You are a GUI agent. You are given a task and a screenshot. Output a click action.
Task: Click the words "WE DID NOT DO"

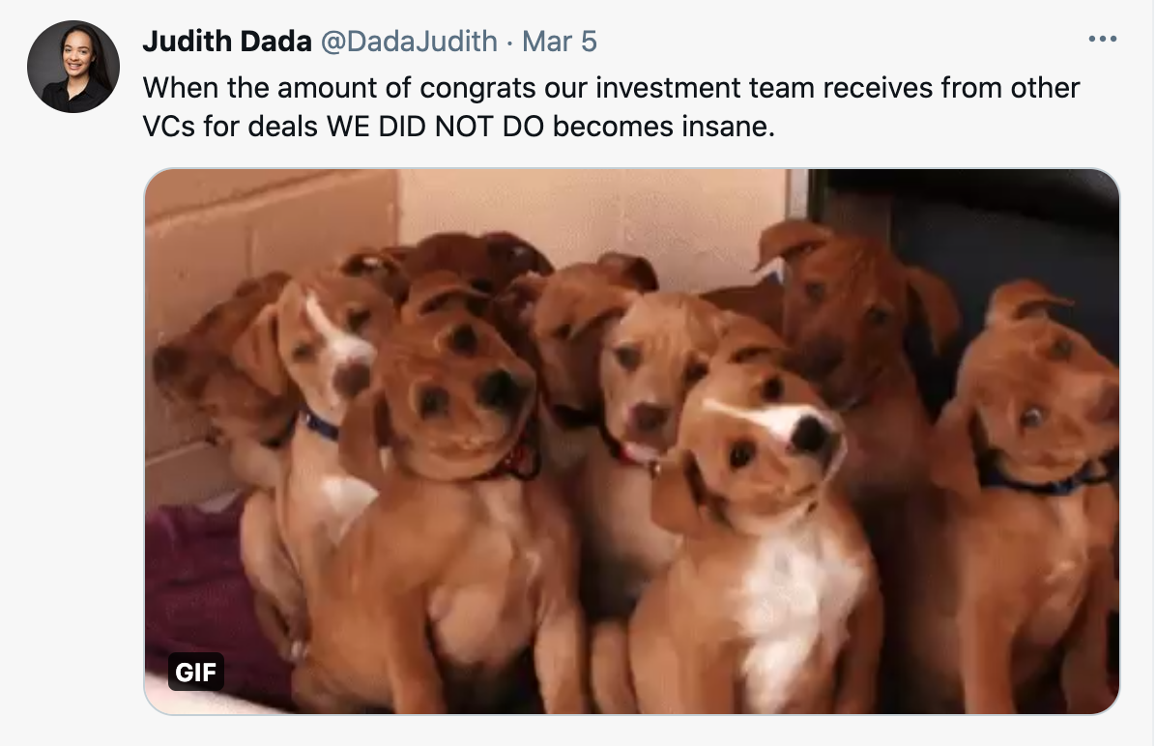(x=435, y=126)
